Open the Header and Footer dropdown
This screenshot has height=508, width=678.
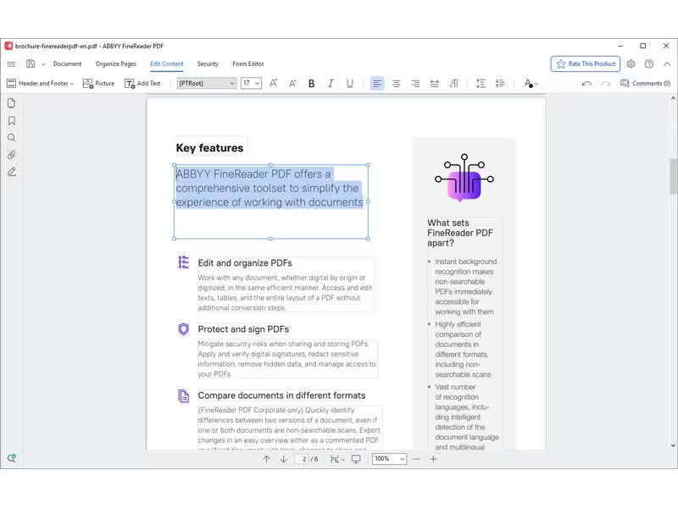coord(41,83)
